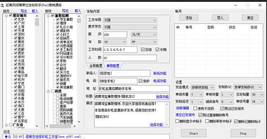Open the 电话功能 link
This screenshot has height=139, width=267.
[160, 81]
